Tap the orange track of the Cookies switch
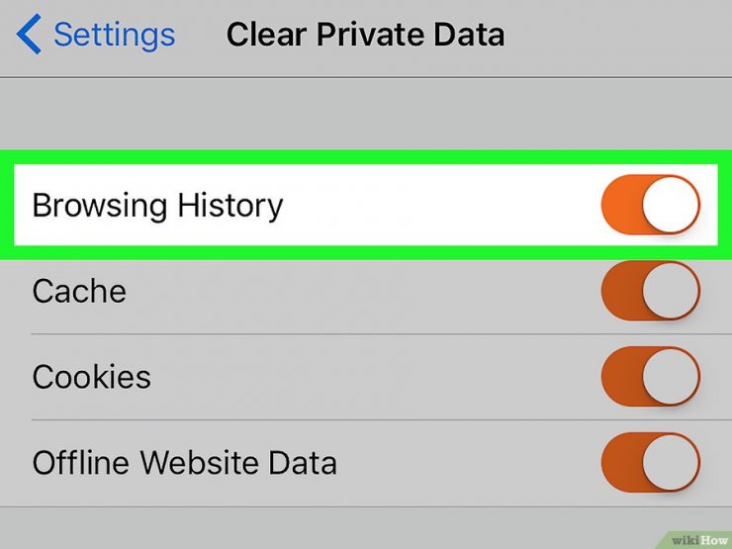The image size is (732, 549). [621, 376]
